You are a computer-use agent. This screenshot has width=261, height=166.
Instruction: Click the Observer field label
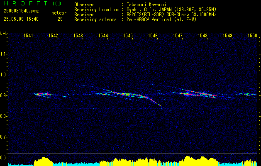(84, 5)
